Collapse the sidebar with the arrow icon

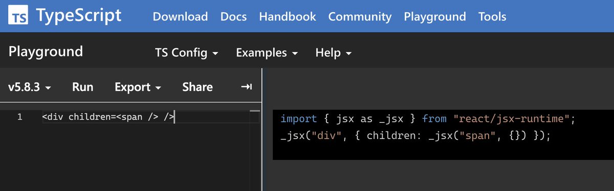click(246, 87)
